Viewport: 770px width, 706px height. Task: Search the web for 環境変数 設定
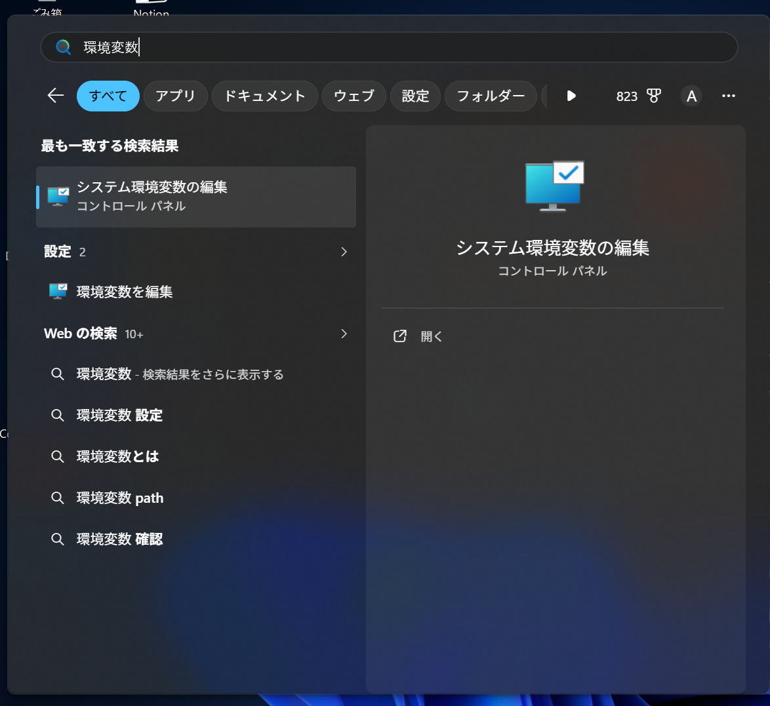(196, 416)
